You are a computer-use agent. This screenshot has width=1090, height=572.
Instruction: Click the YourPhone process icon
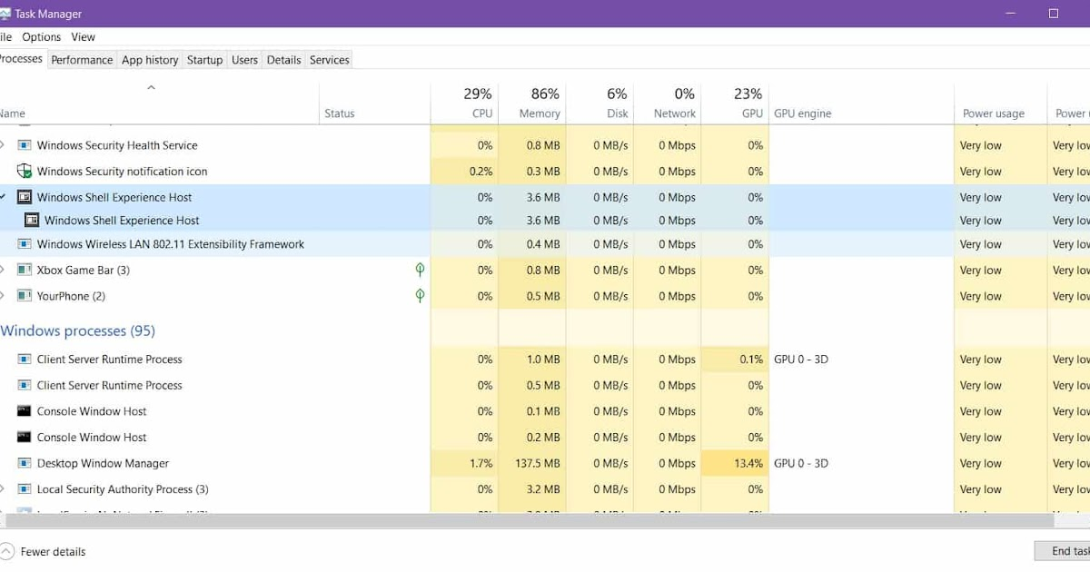(25, 296)
